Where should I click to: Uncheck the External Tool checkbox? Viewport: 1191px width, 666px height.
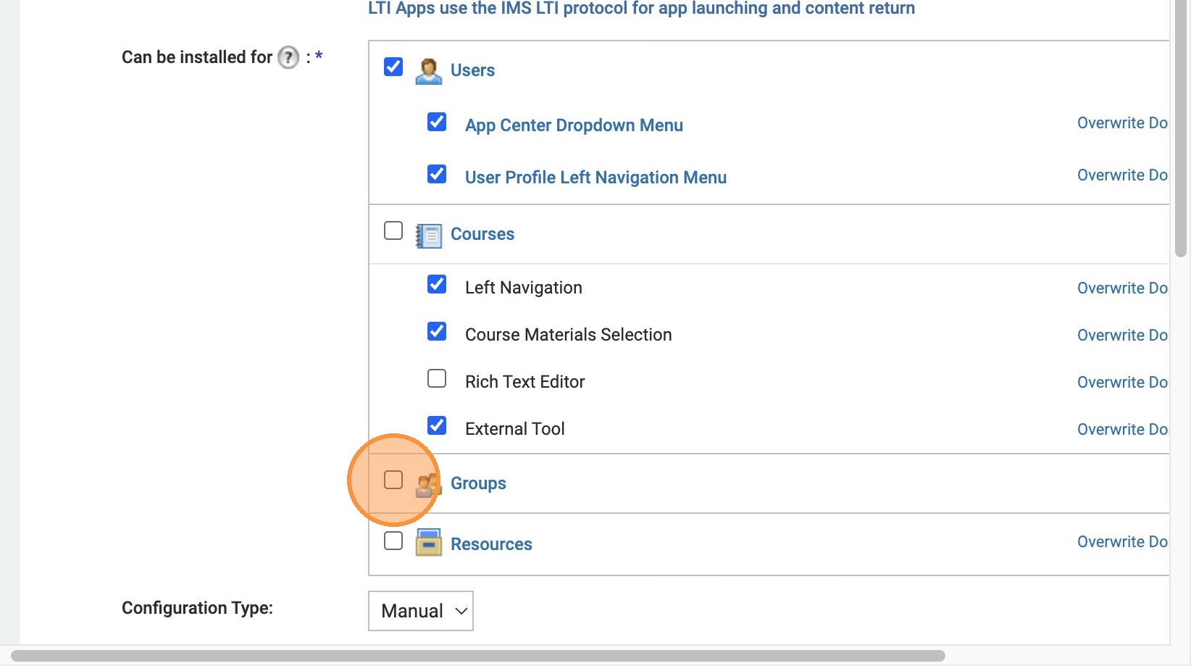click(x=437, y=425)
